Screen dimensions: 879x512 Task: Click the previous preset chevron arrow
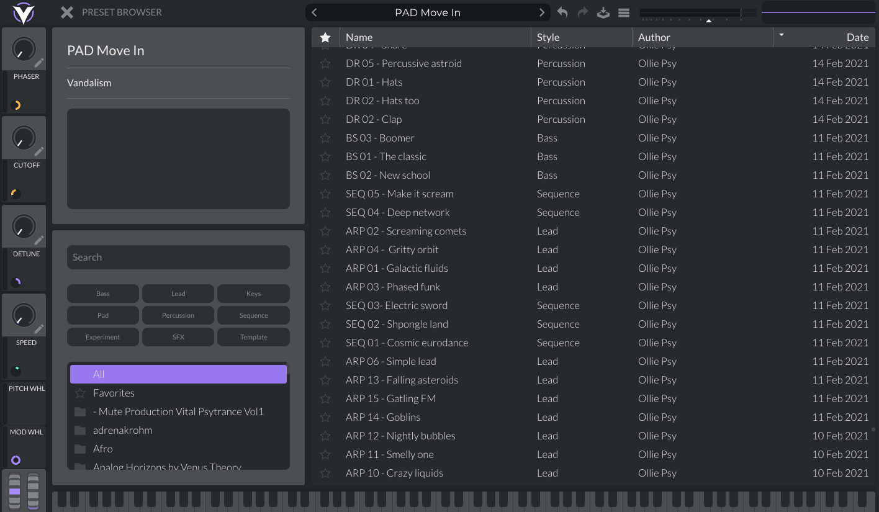314,12
